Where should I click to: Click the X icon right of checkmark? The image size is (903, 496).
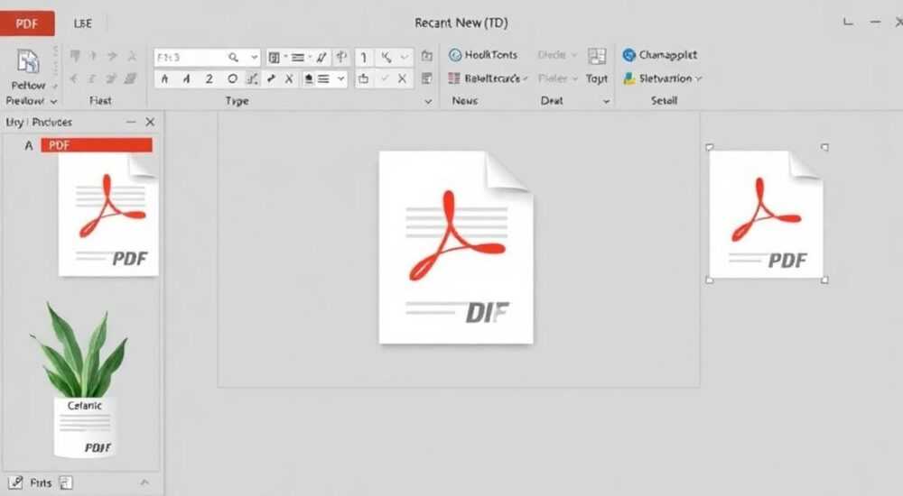pyautogui.click(x=403, y=78)
